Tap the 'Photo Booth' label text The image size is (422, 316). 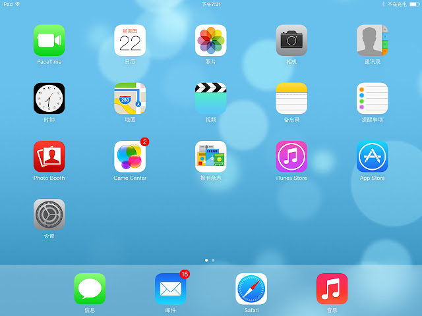49,178
